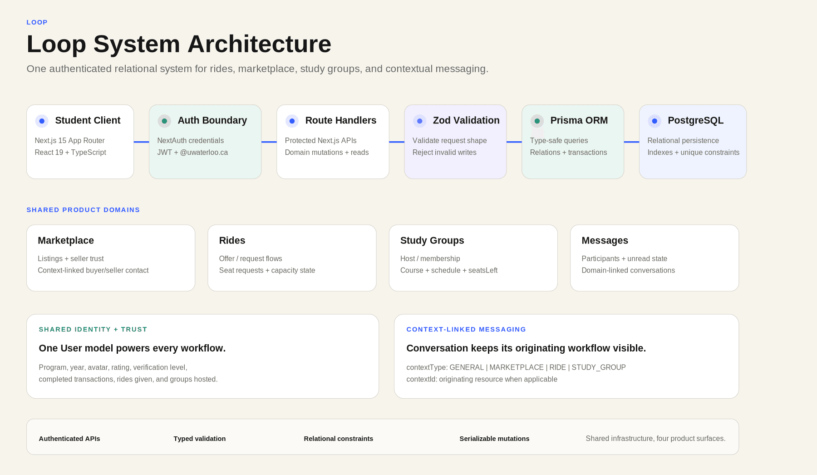Click 'Domain mutations + reads' text
The image size is (817, 475).
click(x=327, y=153)
